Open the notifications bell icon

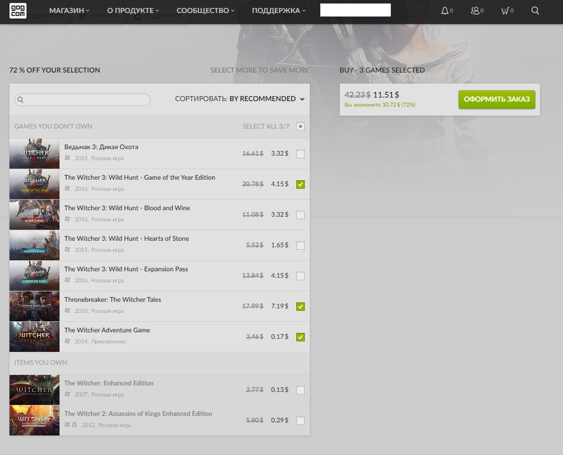[445, 11]
